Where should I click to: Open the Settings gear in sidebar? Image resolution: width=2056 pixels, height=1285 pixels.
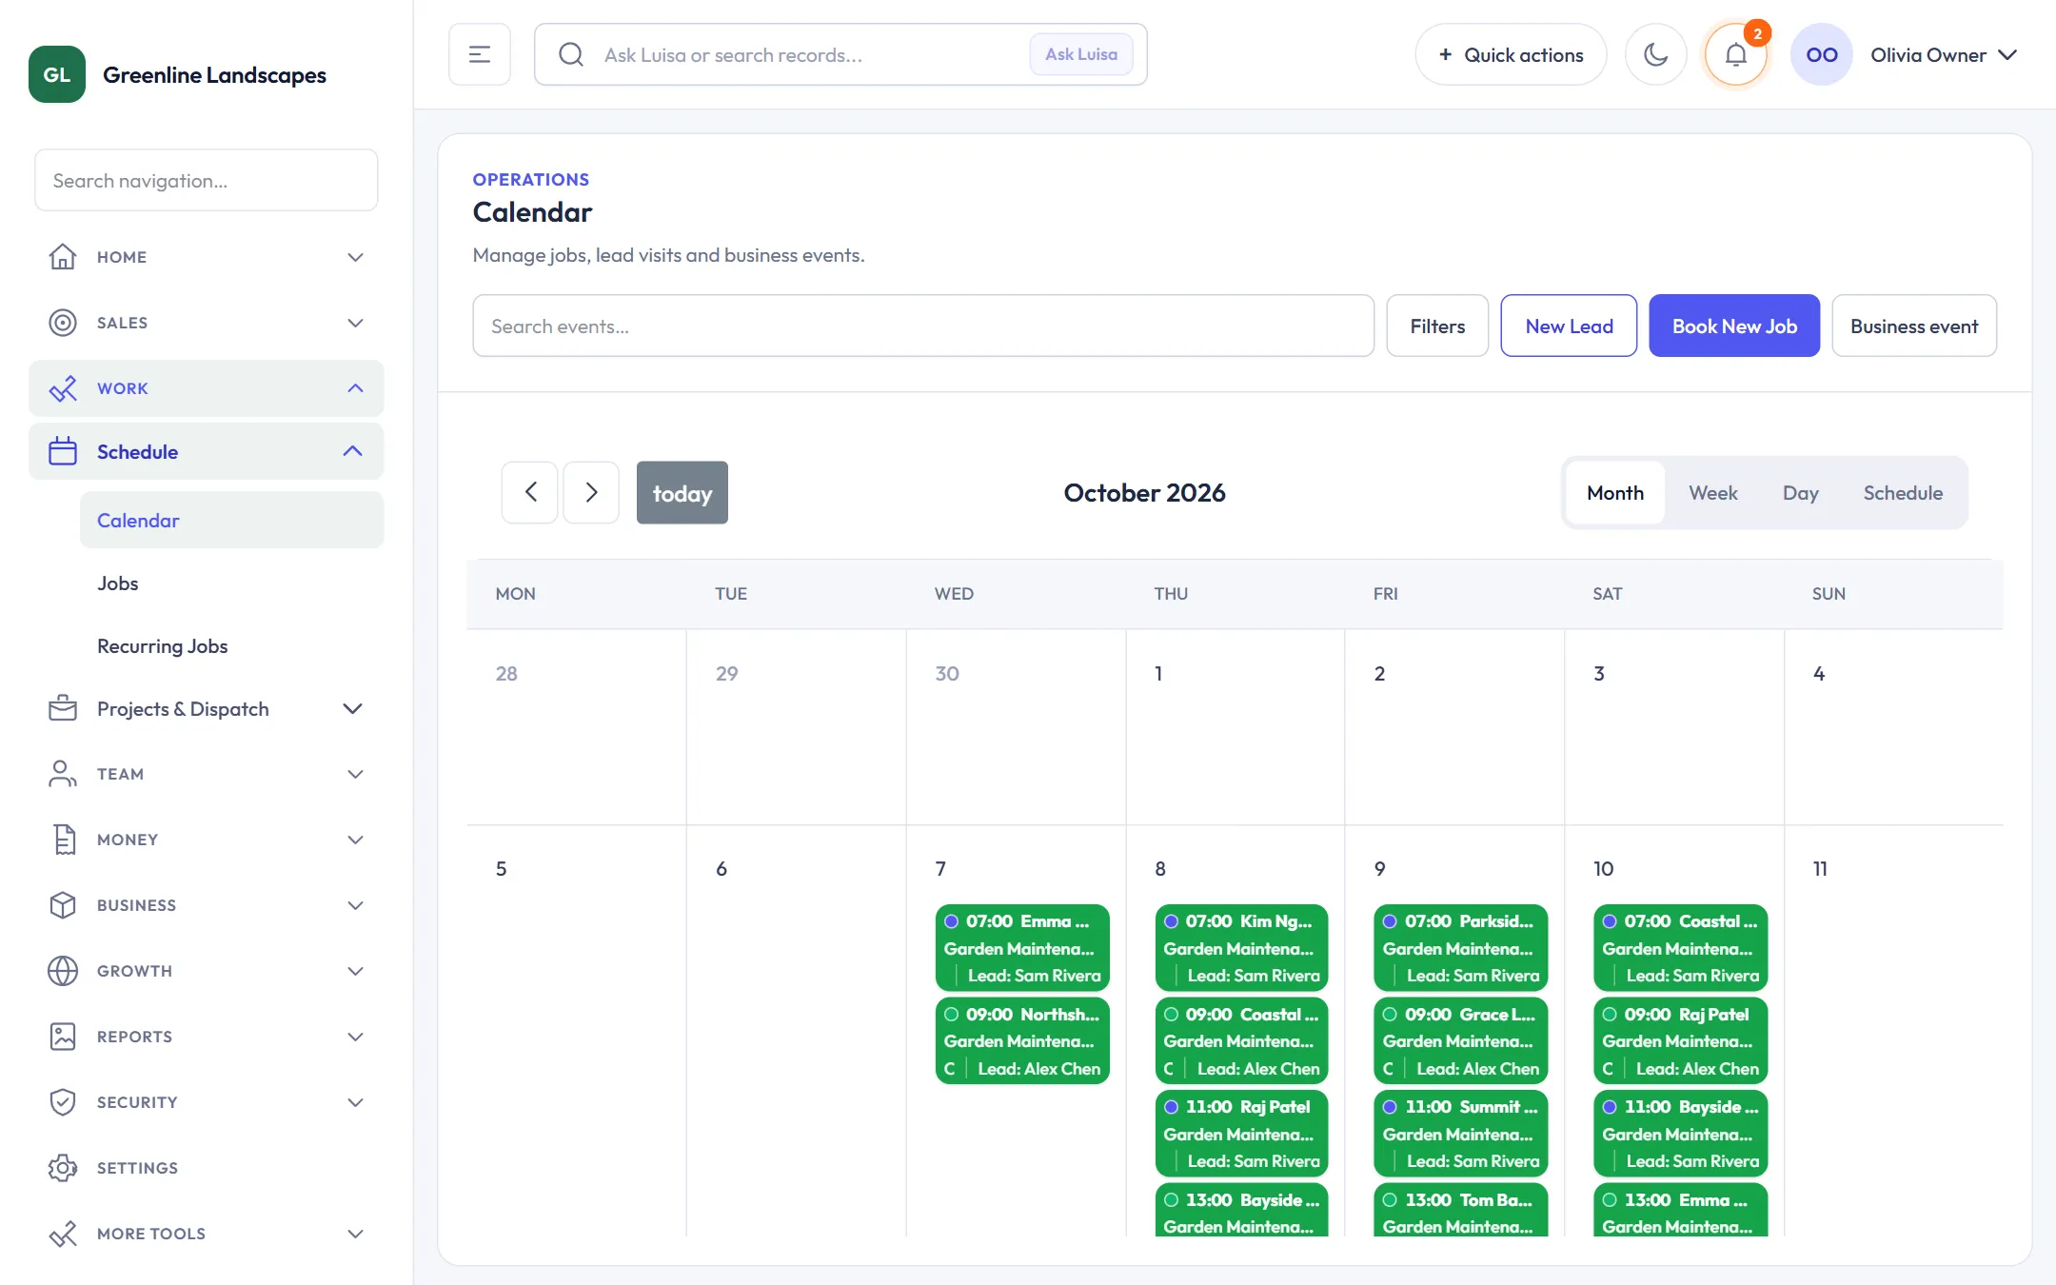[63, 1168]
